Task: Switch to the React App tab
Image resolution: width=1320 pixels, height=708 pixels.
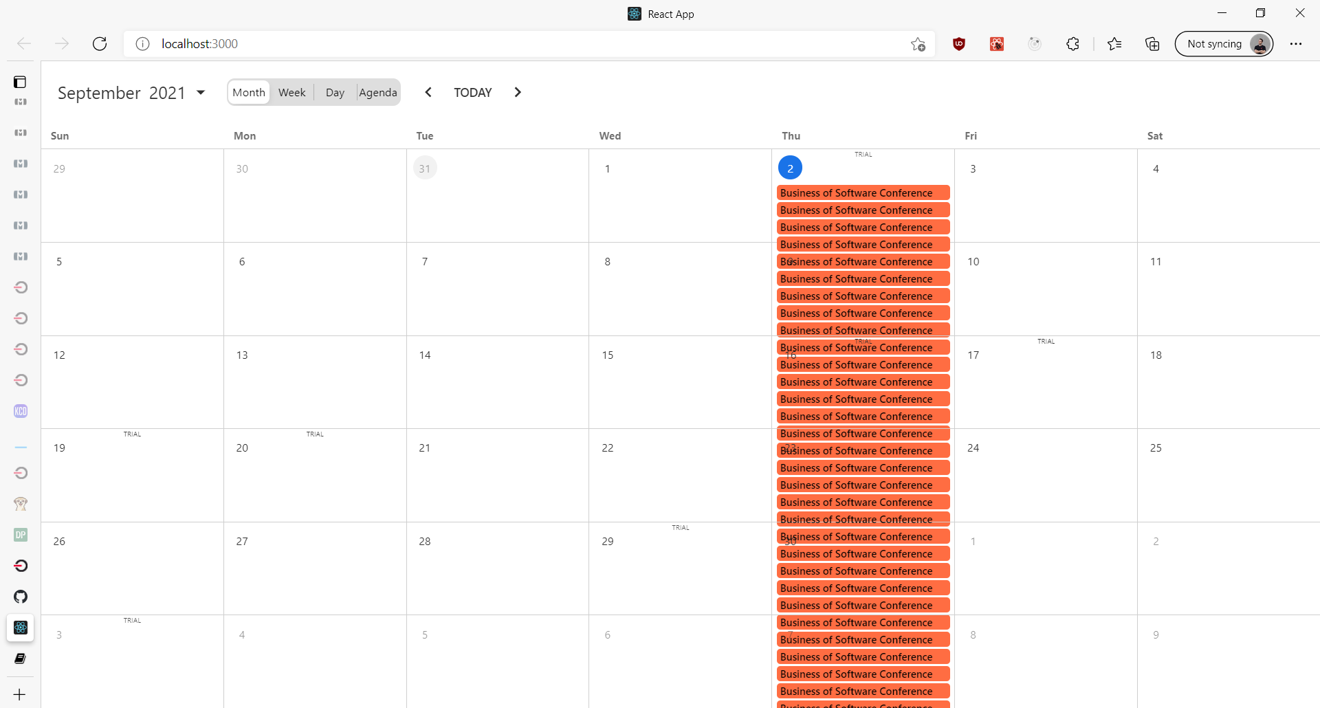Action: click(x=21, y=628)
